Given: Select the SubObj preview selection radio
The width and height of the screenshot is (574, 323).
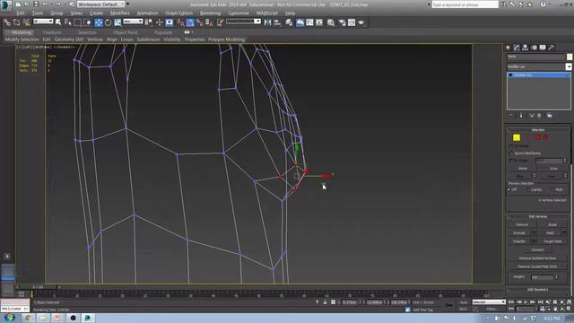Looking at the screenshot, I should 528,189.
